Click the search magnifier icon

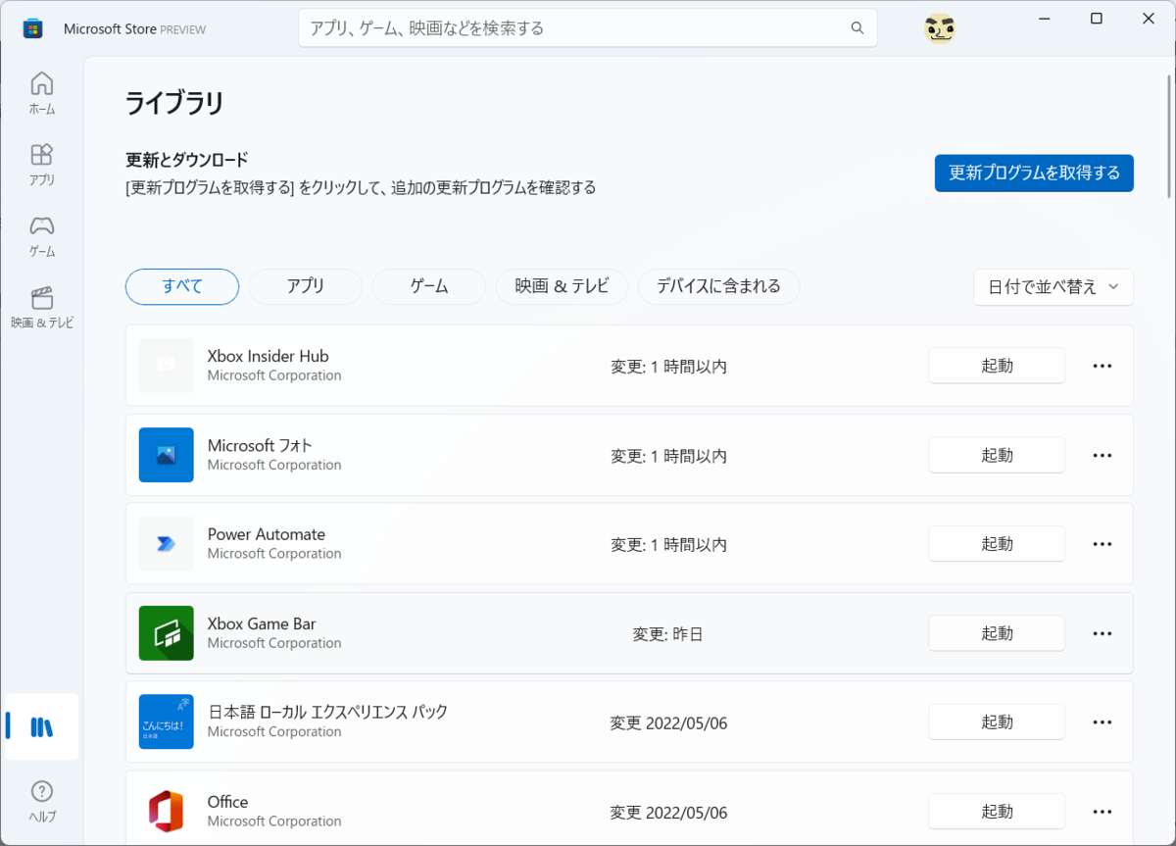click(x=857, y=28)
